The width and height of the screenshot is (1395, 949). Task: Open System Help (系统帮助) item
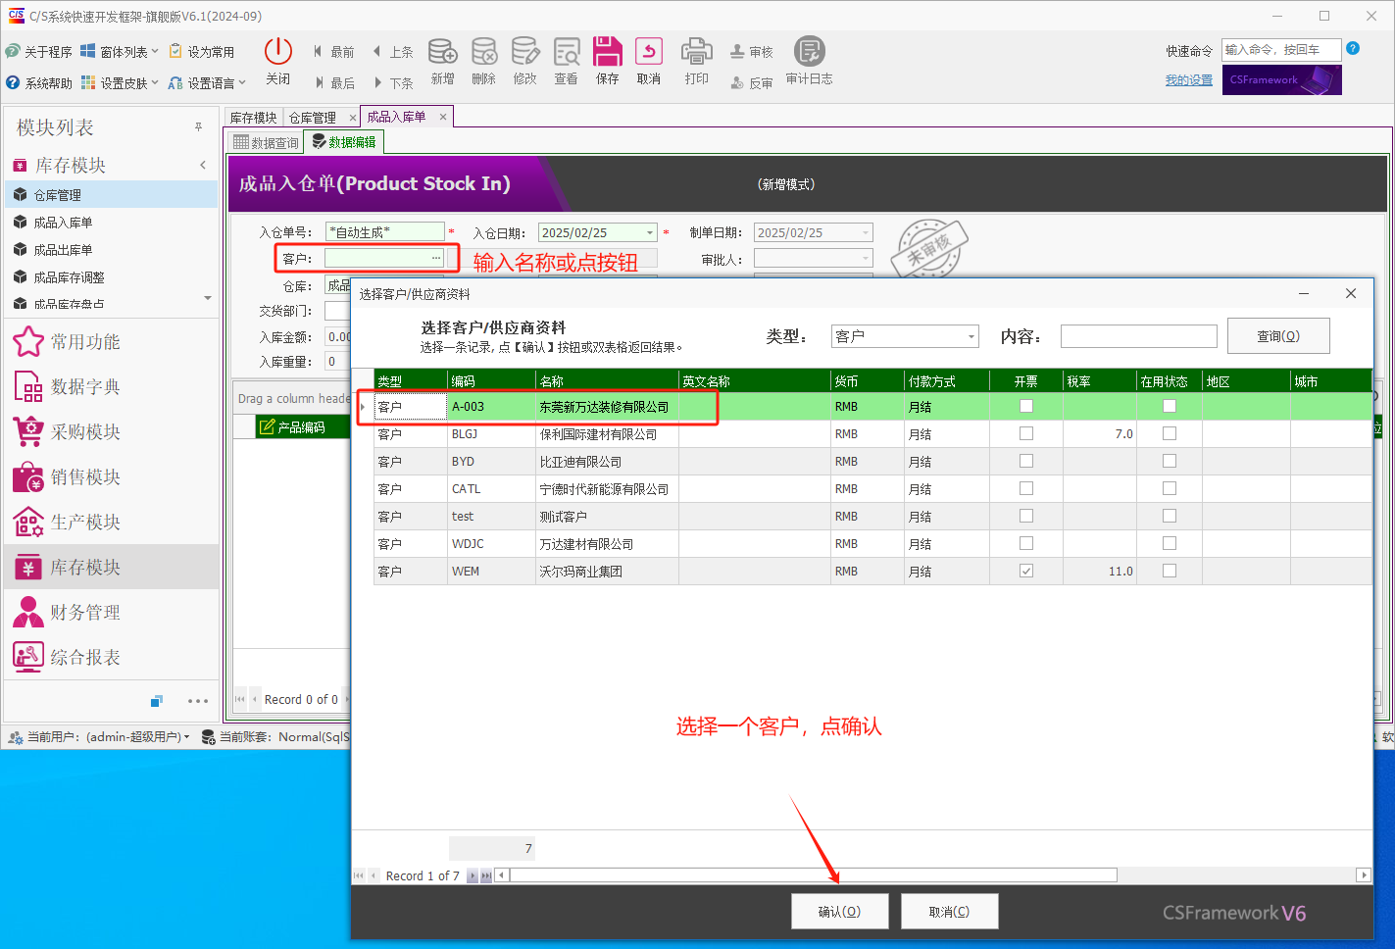click(x=39, y=82)
